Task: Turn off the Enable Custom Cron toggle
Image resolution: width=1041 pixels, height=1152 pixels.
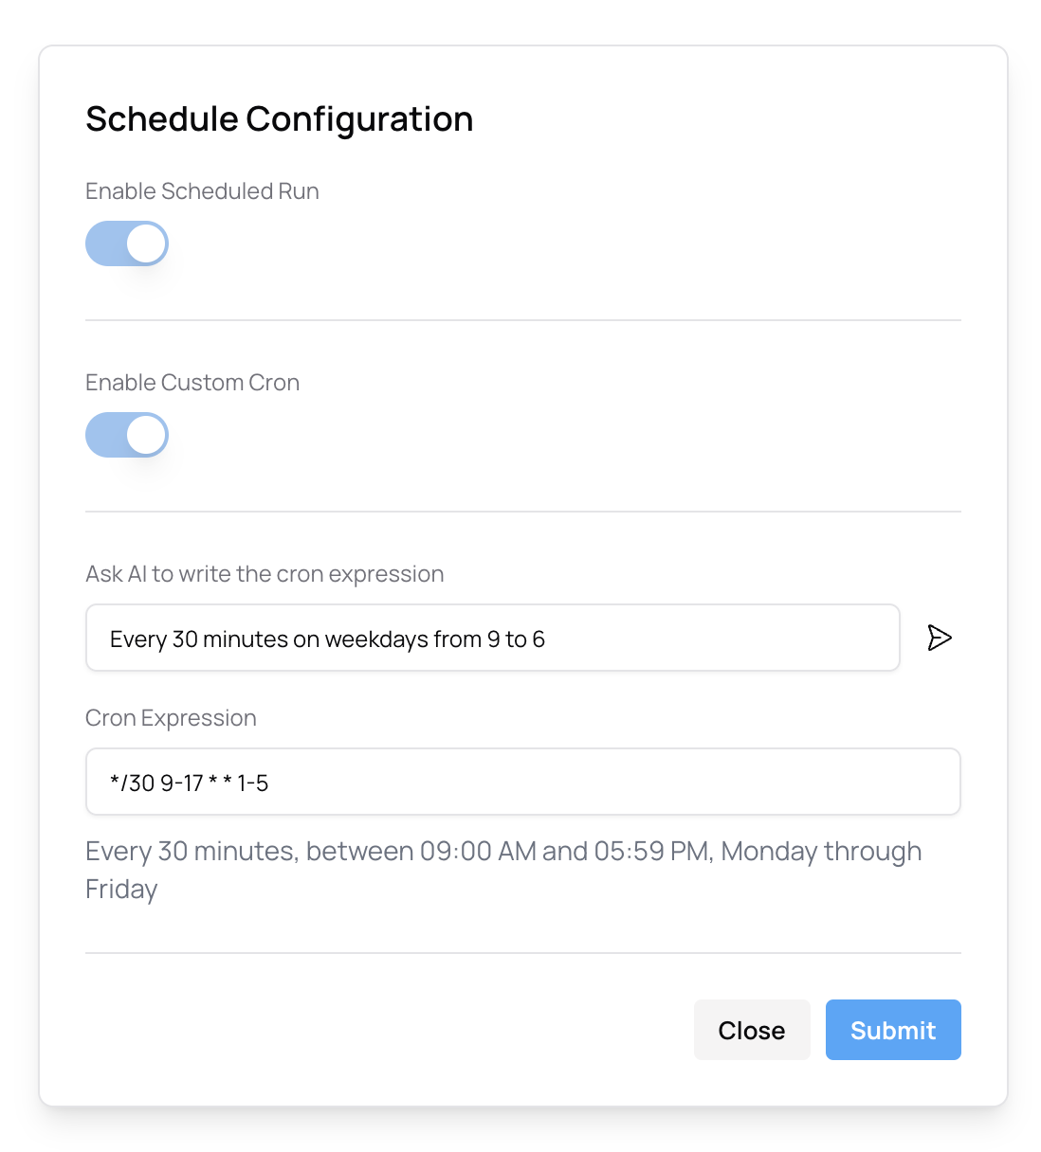Action: pos(127,435)
